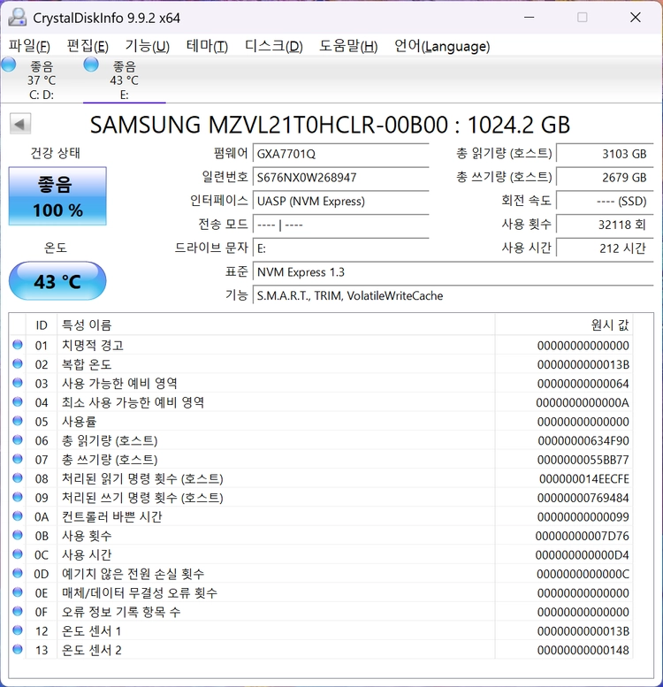Click status icon for attribute 13 온도 센서 2
Screen dimensions: 663x687
coord(18,650)
